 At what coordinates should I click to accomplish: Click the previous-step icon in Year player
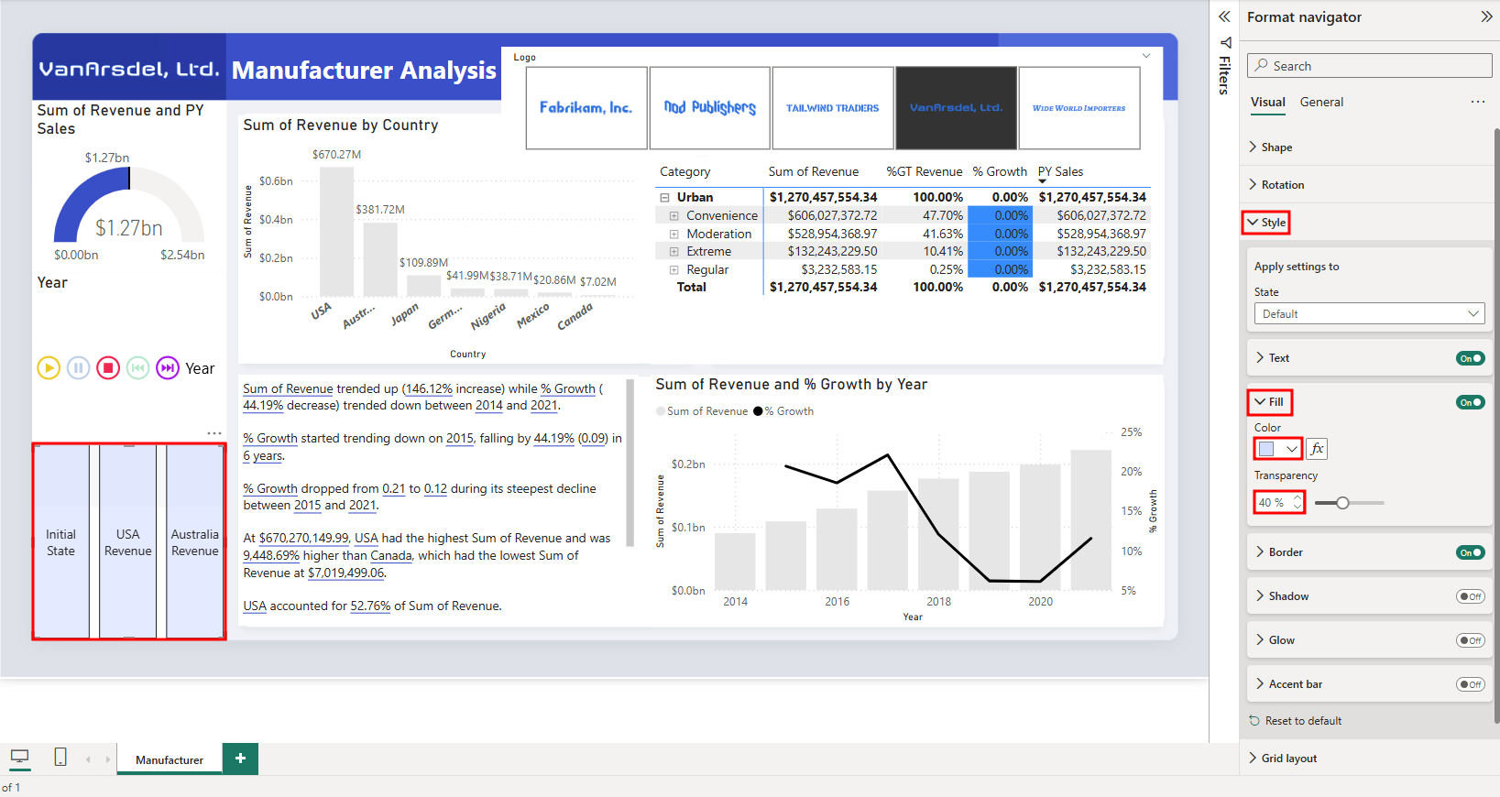(137, 368)
